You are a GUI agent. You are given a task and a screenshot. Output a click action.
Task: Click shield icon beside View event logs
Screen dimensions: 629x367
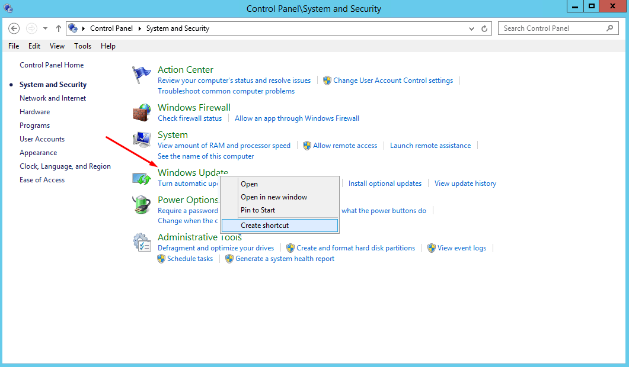(431, 248)
